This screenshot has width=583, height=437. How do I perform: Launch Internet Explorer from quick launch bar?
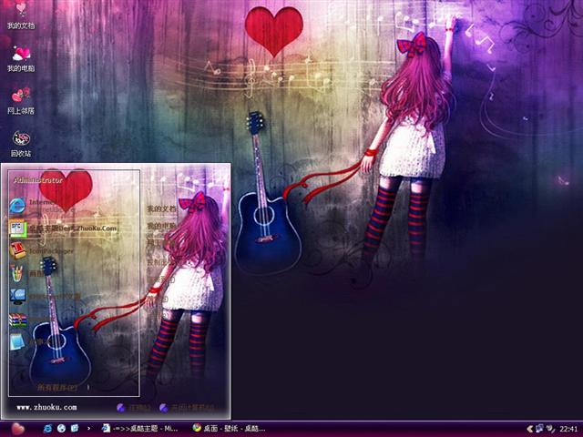(x=48, y=429)
